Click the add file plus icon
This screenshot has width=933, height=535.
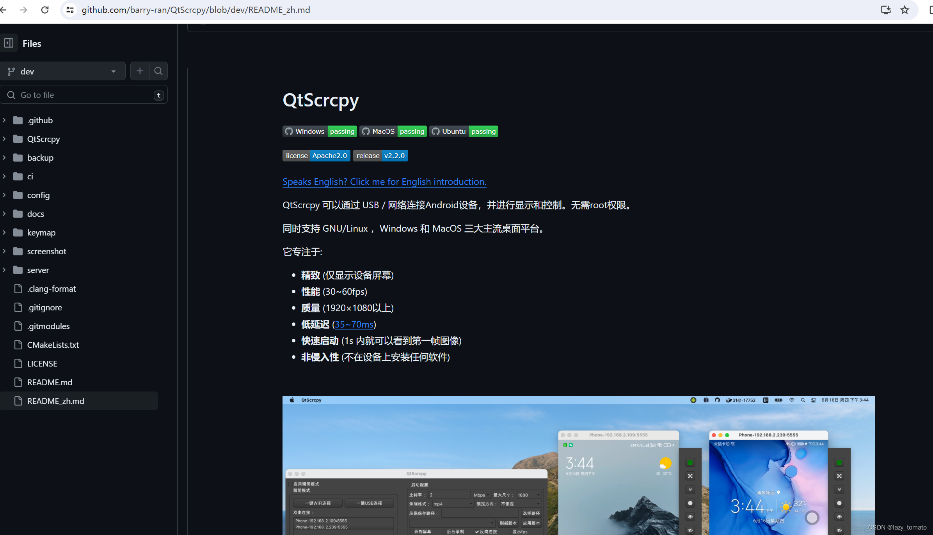pyautogui.click(x=140, y=71)
